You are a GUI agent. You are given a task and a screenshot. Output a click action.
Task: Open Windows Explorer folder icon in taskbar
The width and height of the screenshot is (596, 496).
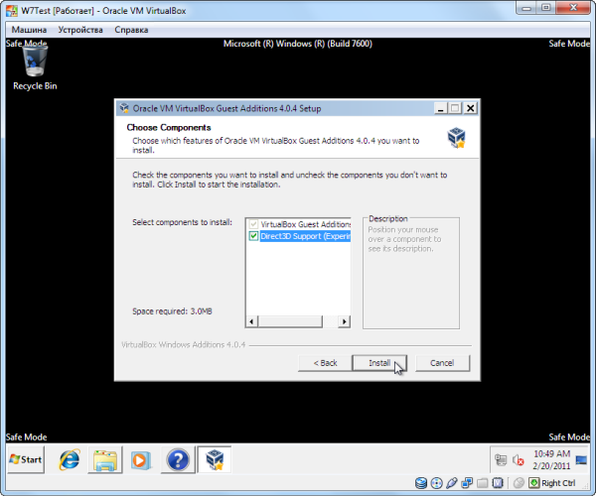[x=105, y=460]
